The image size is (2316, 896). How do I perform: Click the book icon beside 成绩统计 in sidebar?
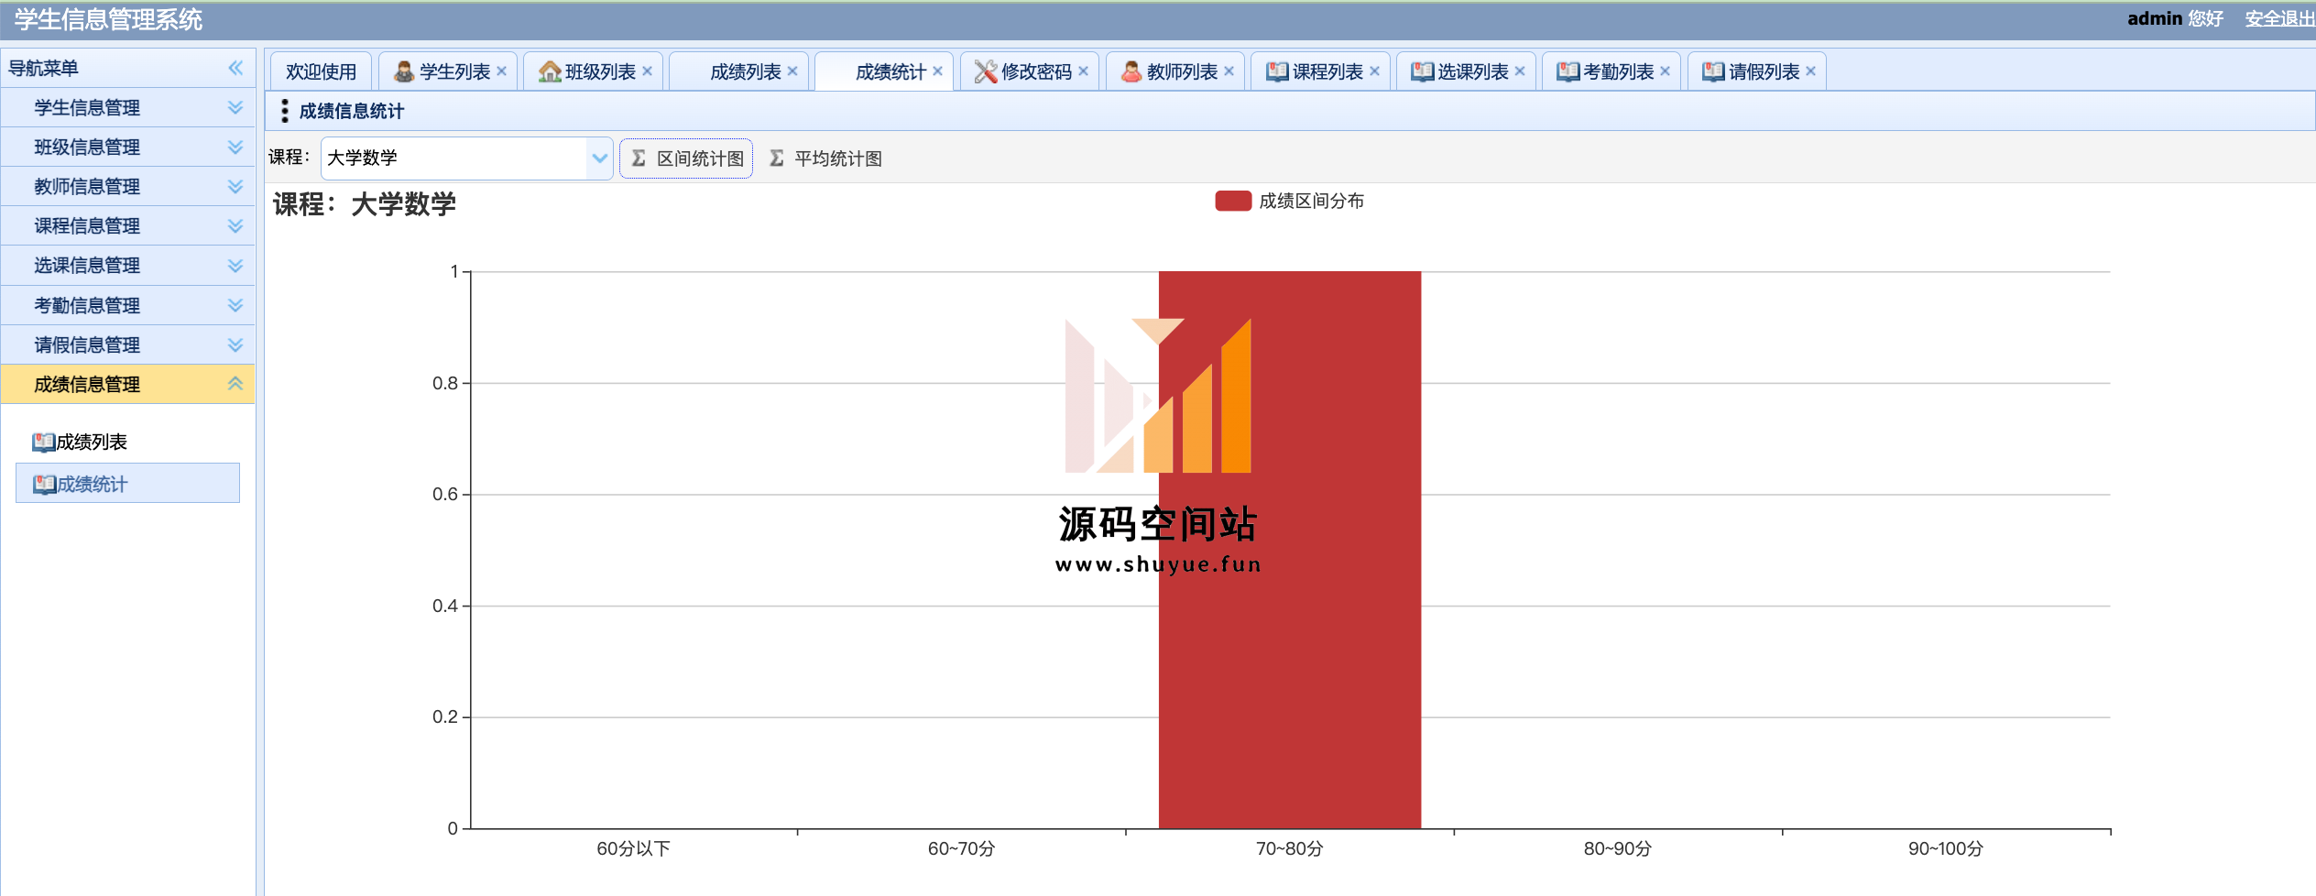(x=44, y=484)
